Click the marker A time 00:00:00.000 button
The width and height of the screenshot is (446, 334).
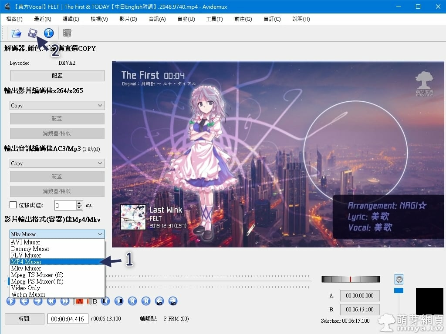pos(360,296)
